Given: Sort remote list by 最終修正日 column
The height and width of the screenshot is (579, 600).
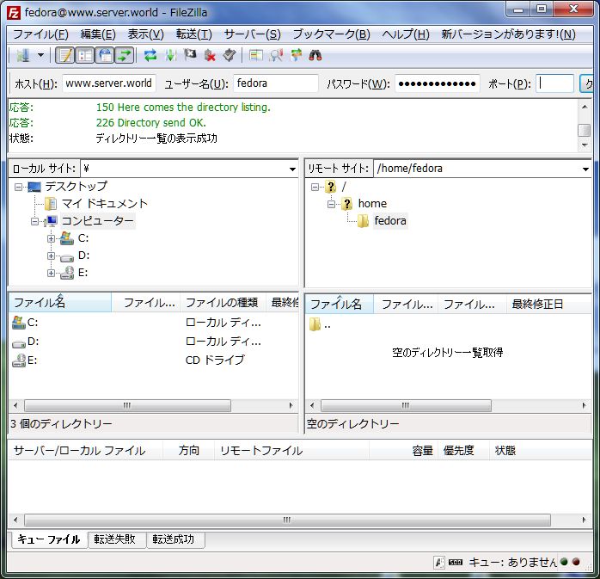Looking at the screenshot, I should pyautogui.click(x=548, y=304).
